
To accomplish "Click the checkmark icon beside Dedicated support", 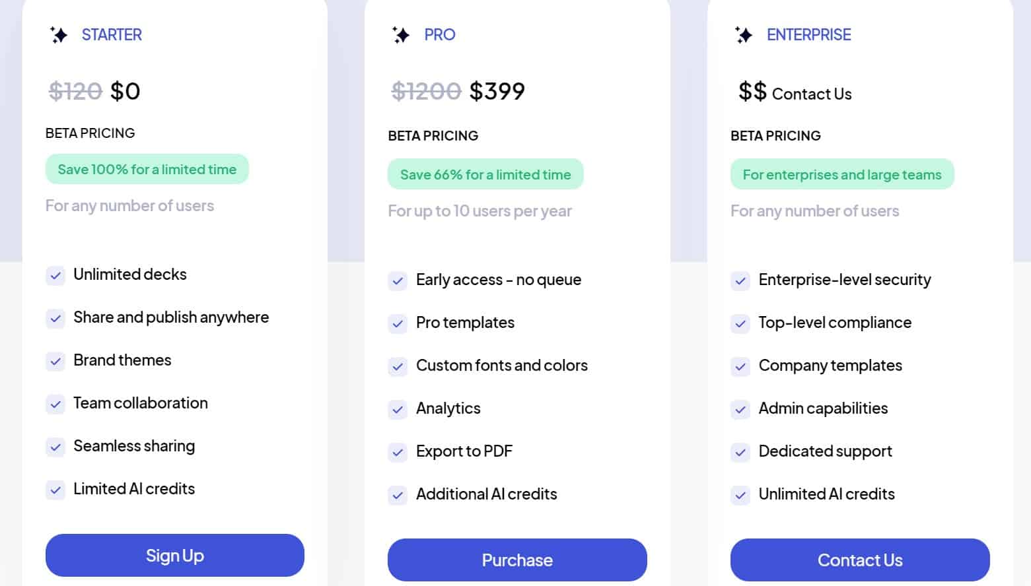I will [740, 452].
